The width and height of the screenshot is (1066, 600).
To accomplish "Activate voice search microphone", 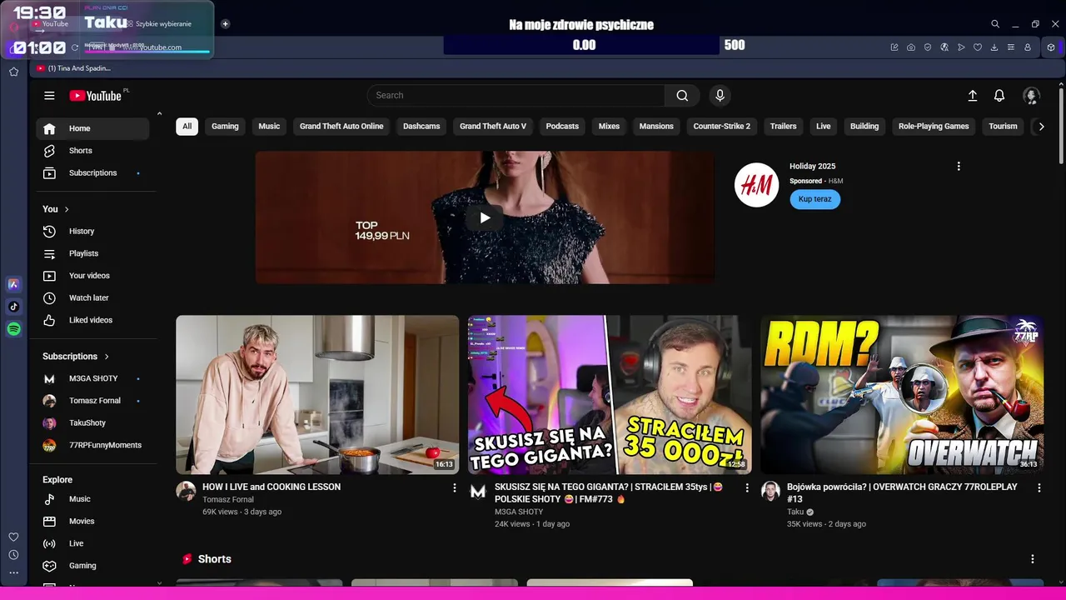I will pyautogui.click(x=720, y=96).
